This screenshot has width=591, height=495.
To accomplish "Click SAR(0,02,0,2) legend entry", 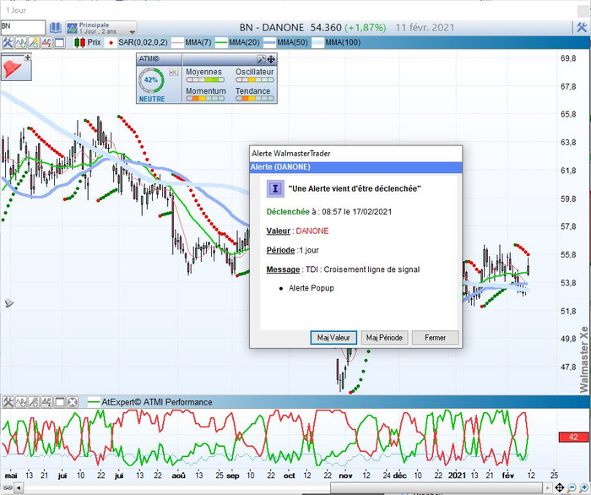I will coord(138,42).
